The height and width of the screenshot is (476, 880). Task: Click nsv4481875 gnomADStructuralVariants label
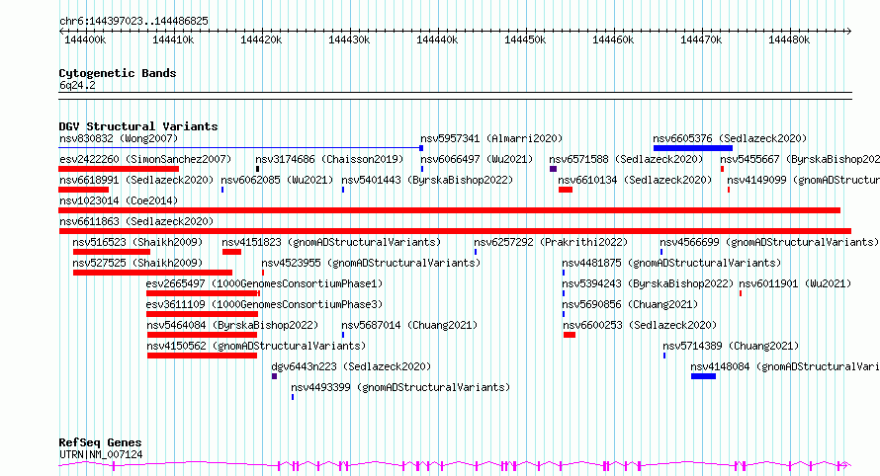click(671, 263)
